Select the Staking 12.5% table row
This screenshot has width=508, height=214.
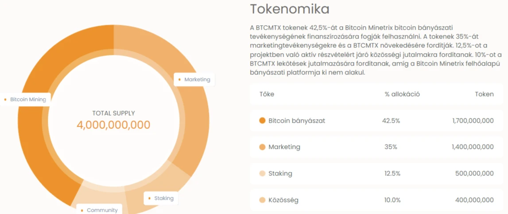(376, 174)
